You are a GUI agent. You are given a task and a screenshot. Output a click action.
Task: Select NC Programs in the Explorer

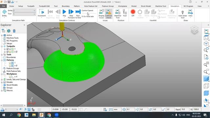(12, 41)
